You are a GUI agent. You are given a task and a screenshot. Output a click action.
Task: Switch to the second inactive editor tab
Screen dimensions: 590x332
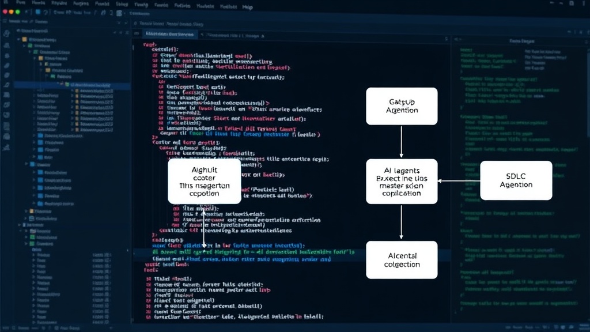(x=233, y=36)
